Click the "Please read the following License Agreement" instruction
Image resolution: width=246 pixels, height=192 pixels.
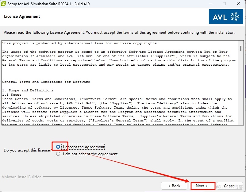[119, 33]
